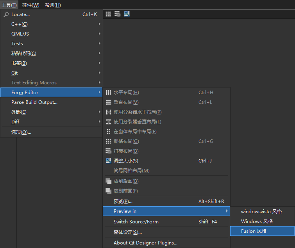Click the Locate magnifier icon

(6, 14)
